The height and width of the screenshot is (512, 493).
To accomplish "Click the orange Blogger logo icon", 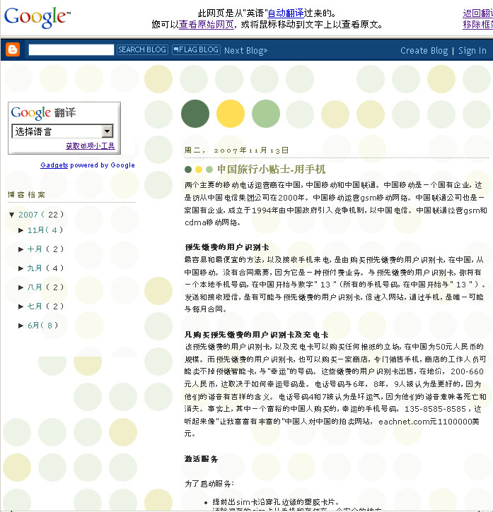I will tap(13, 49).
